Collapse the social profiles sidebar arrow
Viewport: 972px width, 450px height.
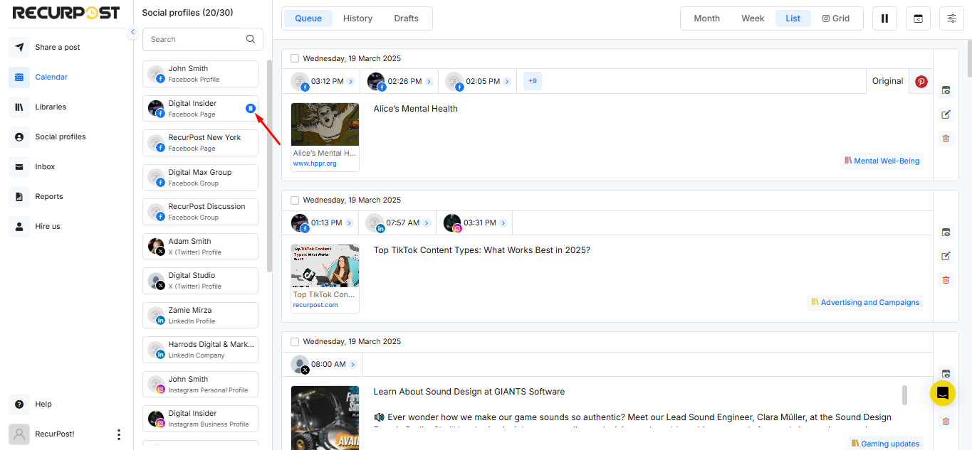[x=132, y=33]
